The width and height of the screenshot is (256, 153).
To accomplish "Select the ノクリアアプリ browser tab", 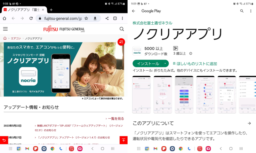I will pyautogui.click(x=24, y=10).
